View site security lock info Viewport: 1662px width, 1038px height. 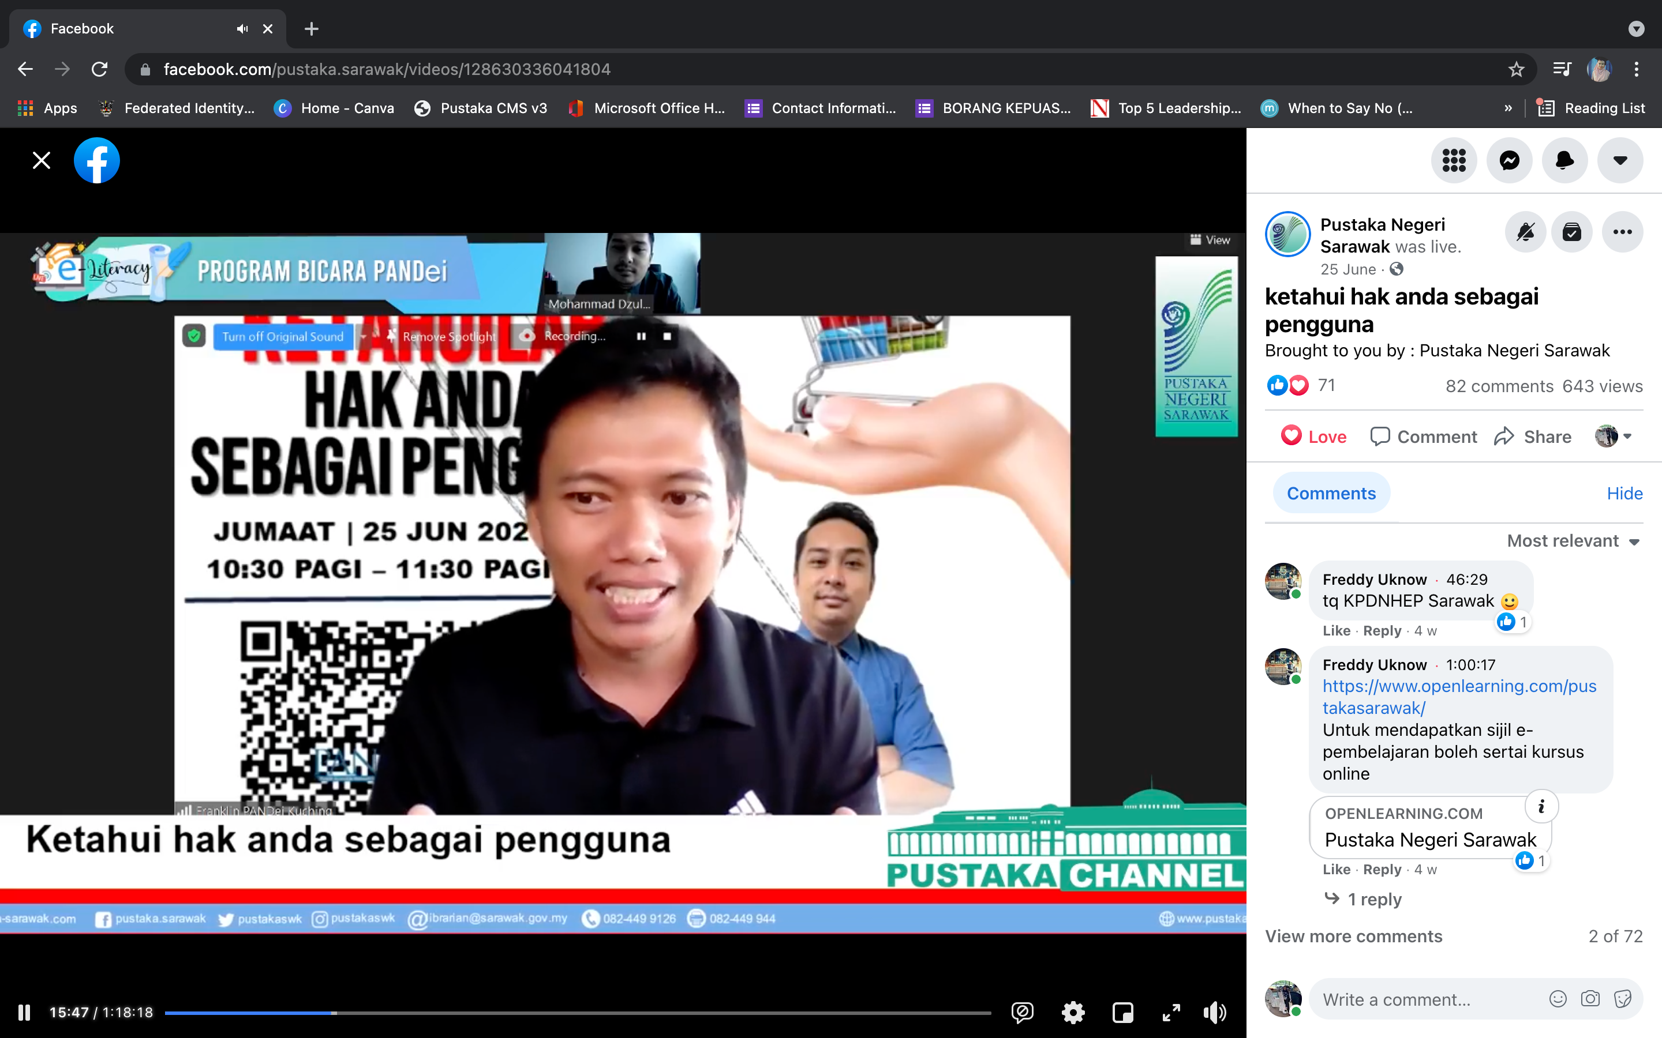point(145,69)
